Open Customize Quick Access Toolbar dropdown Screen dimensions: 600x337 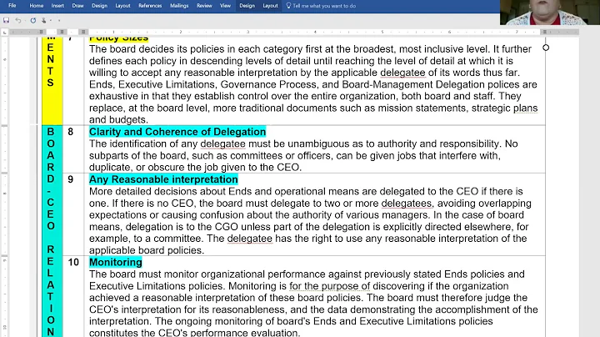pyautogui.click(x=59, y=20)
